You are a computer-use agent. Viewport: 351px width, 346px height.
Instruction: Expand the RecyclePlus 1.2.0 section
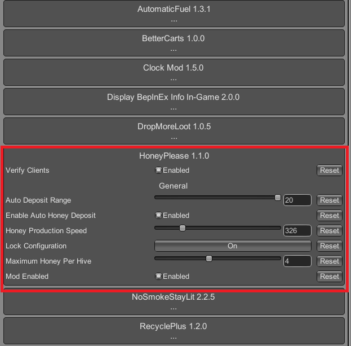tap(174, 331)
